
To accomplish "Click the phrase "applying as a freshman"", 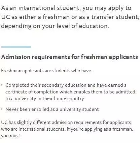I will tap(109, 129).
